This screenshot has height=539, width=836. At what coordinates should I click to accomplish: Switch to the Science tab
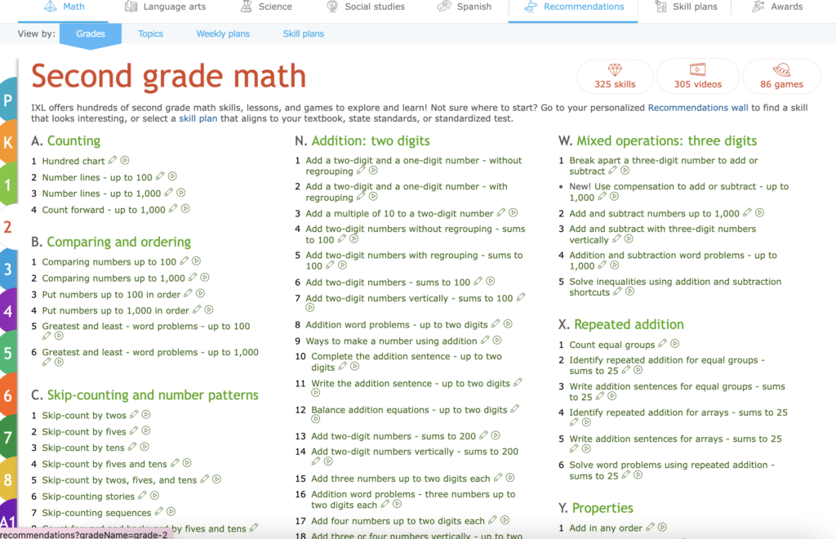(266, 7)
